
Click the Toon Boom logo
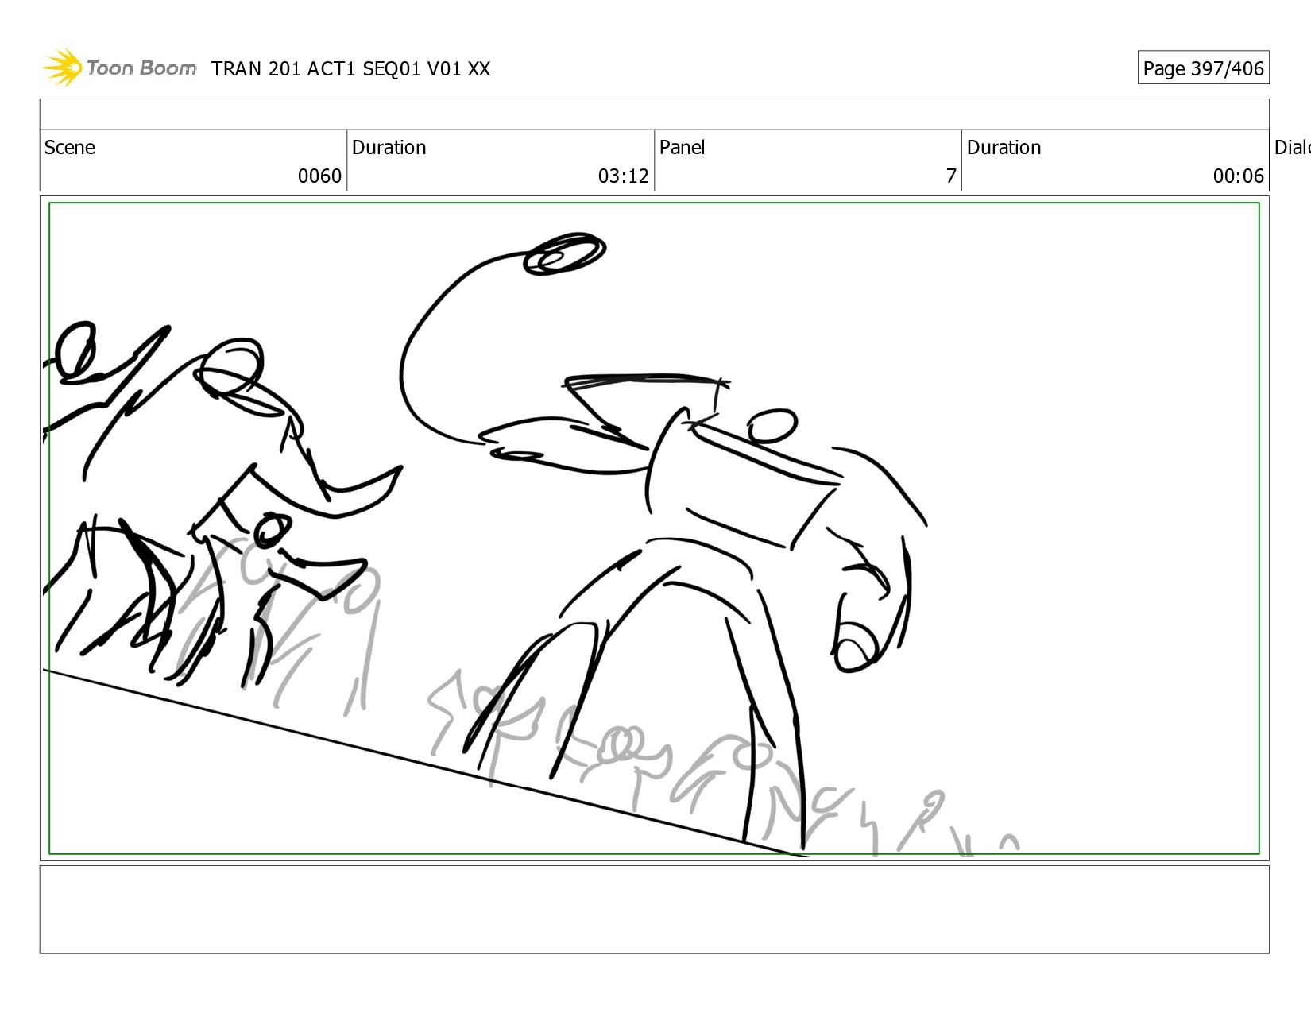point(119,68)
